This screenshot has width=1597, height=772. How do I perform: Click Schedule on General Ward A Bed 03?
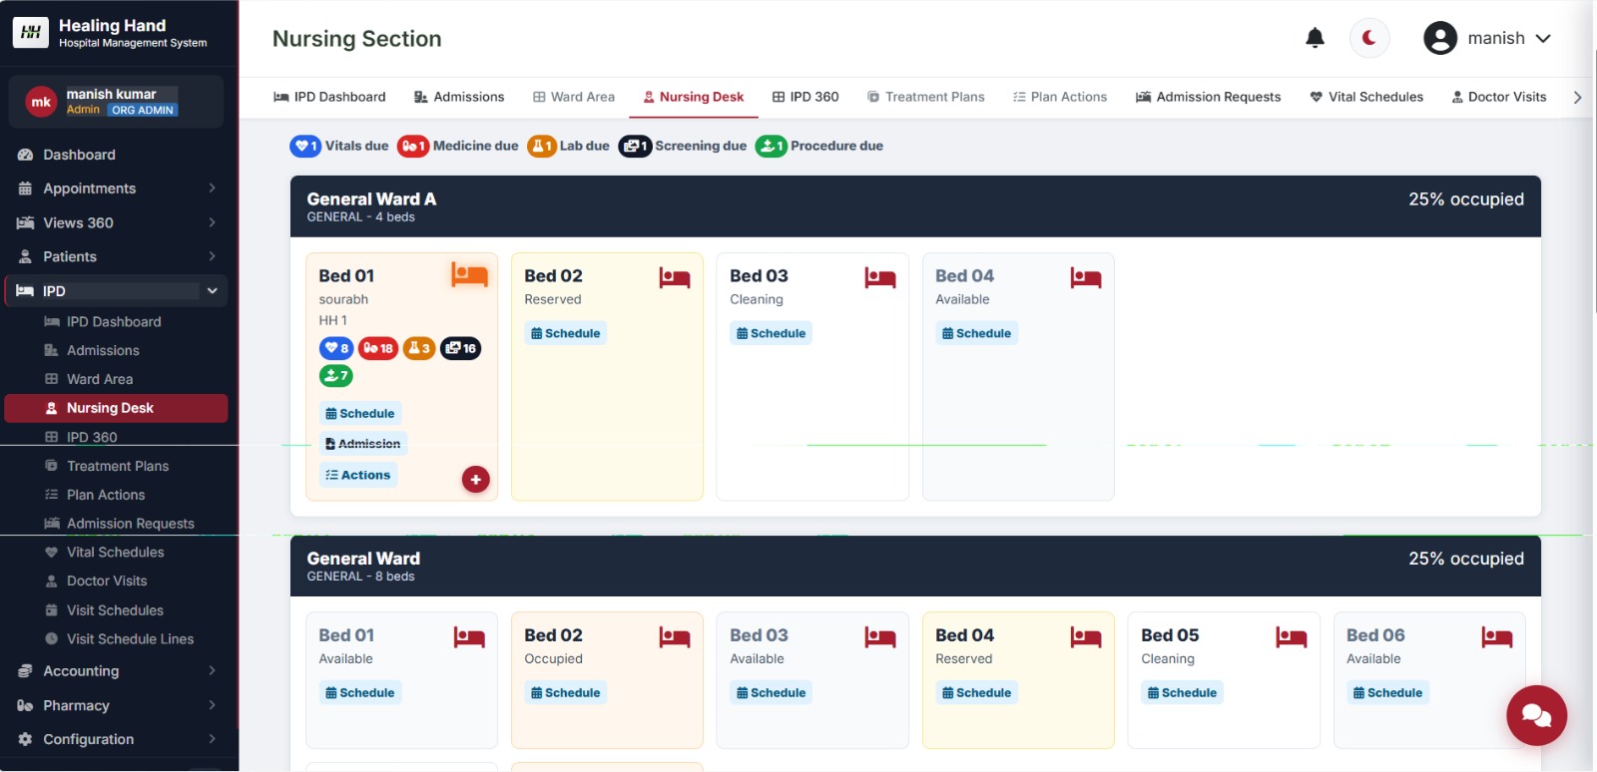click(x=772, y=333)
